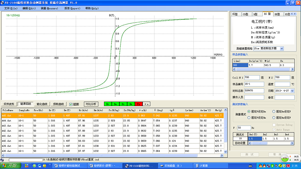Click results table horizontal scroll left arrow
Viewport: 301px width, 169px height.
coord(3,155)
